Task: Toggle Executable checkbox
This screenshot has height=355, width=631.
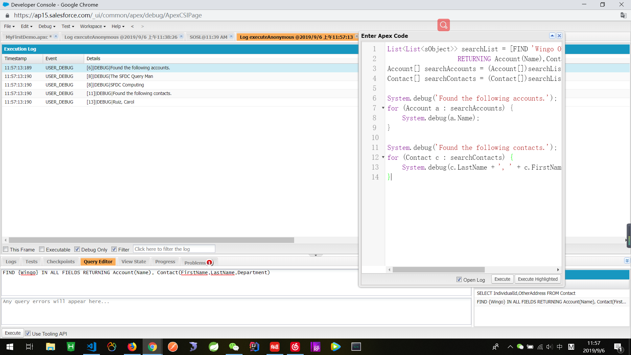Action: click(x=42, y=249)
